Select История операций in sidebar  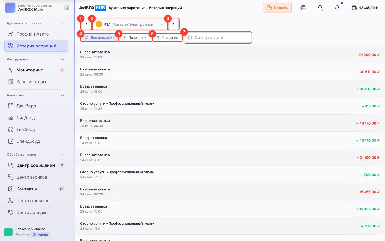(36, 46)
